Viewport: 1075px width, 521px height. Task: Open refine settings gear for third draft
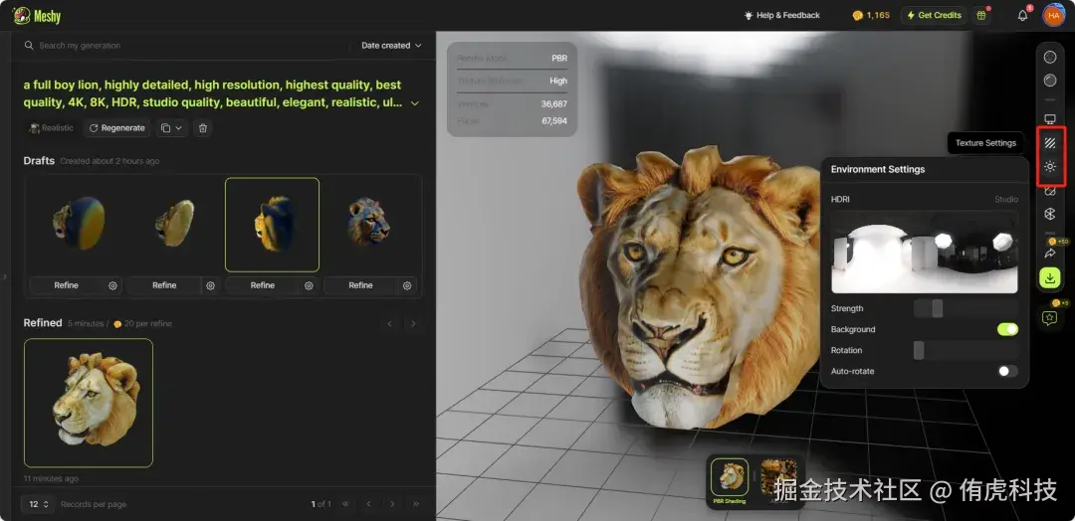(x=310, y=285)
